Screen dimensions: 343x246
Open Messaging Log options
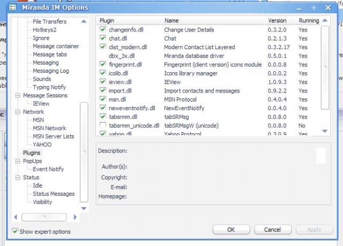tap(51, 71)
